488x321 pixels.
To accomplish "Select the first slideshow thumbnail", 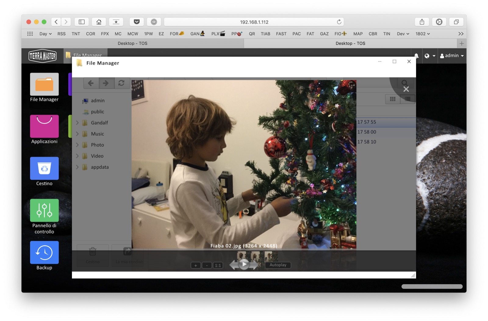I will point(243,256).
